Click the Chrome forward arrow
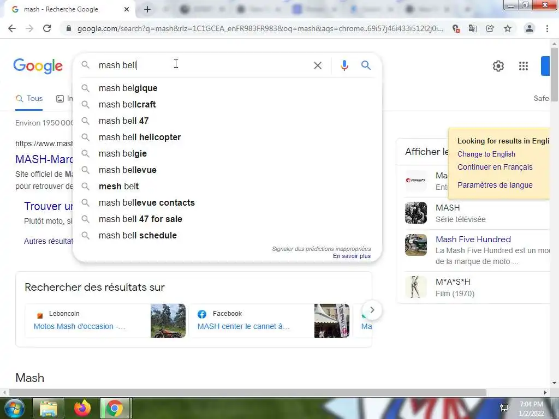This screenshot has height=419, width=559. point(29,28)
